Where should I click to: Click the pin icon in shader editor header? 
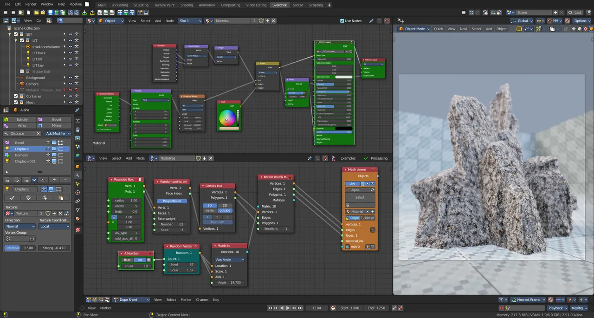[371, 20]
